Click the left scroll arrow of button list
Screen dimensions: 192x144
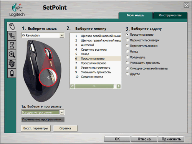pos(72,86)
